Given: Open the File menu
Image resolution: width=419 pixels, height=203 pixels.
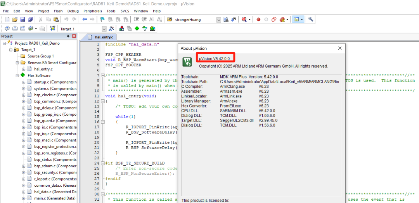Looking at the screenshot, I should (5, 11).
